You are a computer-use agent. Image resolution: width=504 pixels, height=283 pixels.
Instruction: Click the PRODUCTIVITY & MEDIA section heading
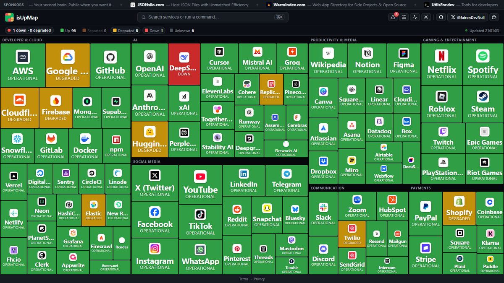pos(333,40)
